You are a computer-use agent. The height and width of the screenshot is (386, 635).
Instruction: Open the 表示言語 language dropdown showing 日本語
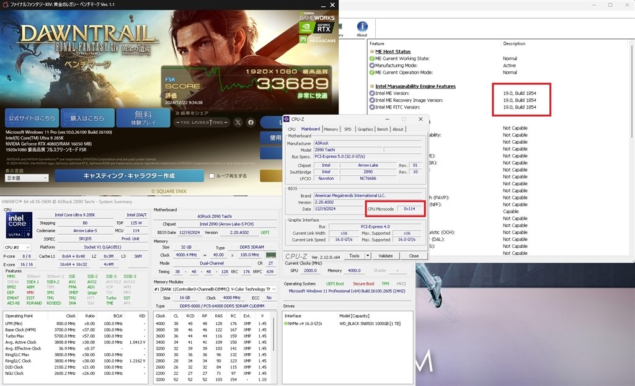coord(26,178)
